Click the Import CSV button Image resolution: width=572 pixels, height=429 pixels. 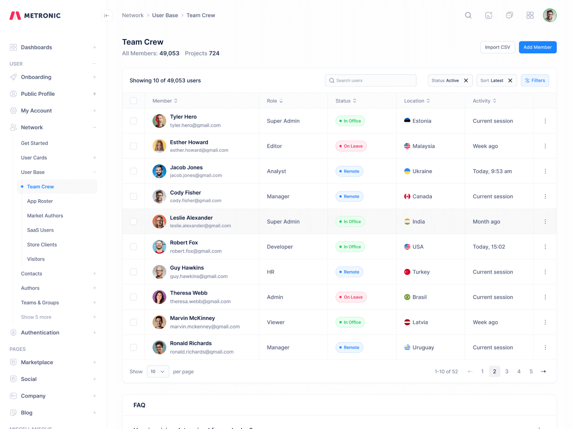pyautogui.click(x=497, y=47)
